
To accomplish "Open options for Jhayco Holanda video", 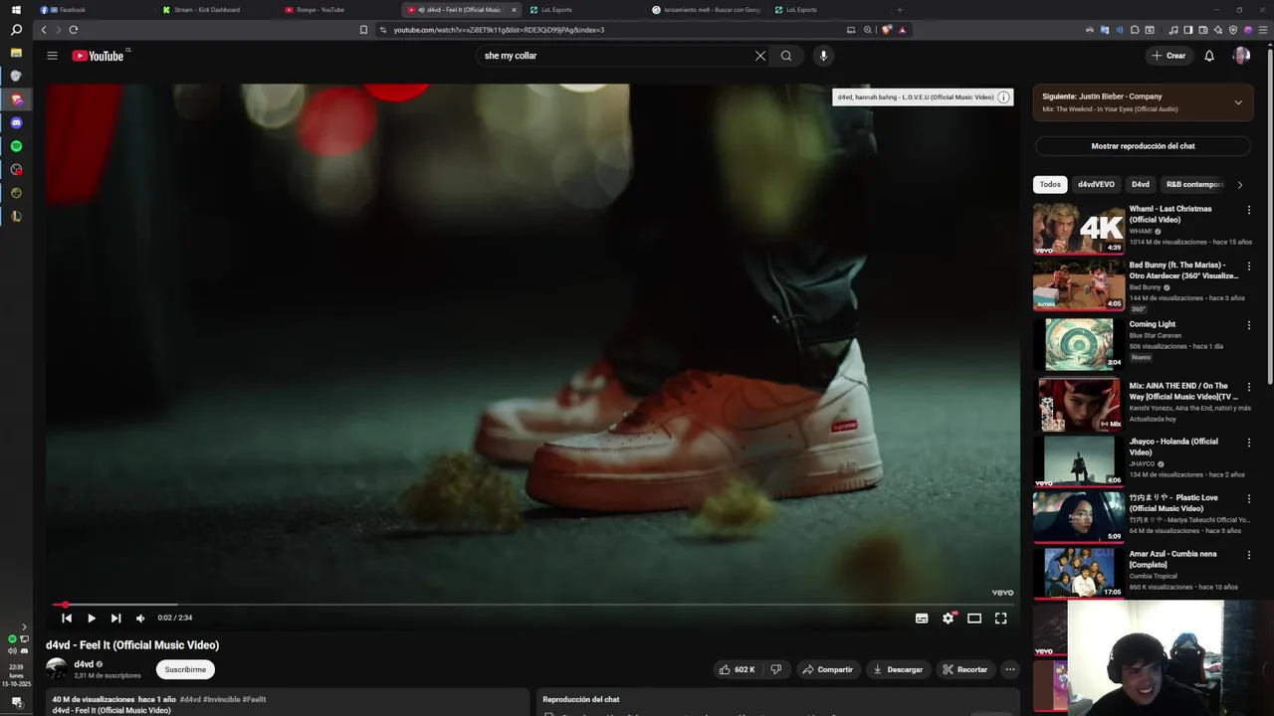I will point(1248,443).
